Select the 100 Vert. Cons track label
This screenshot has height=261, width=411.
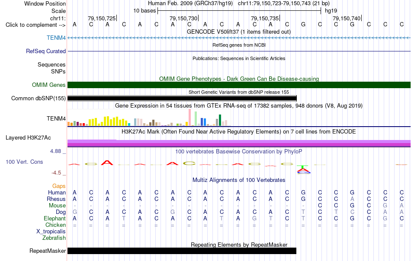[x=24, y=162]
